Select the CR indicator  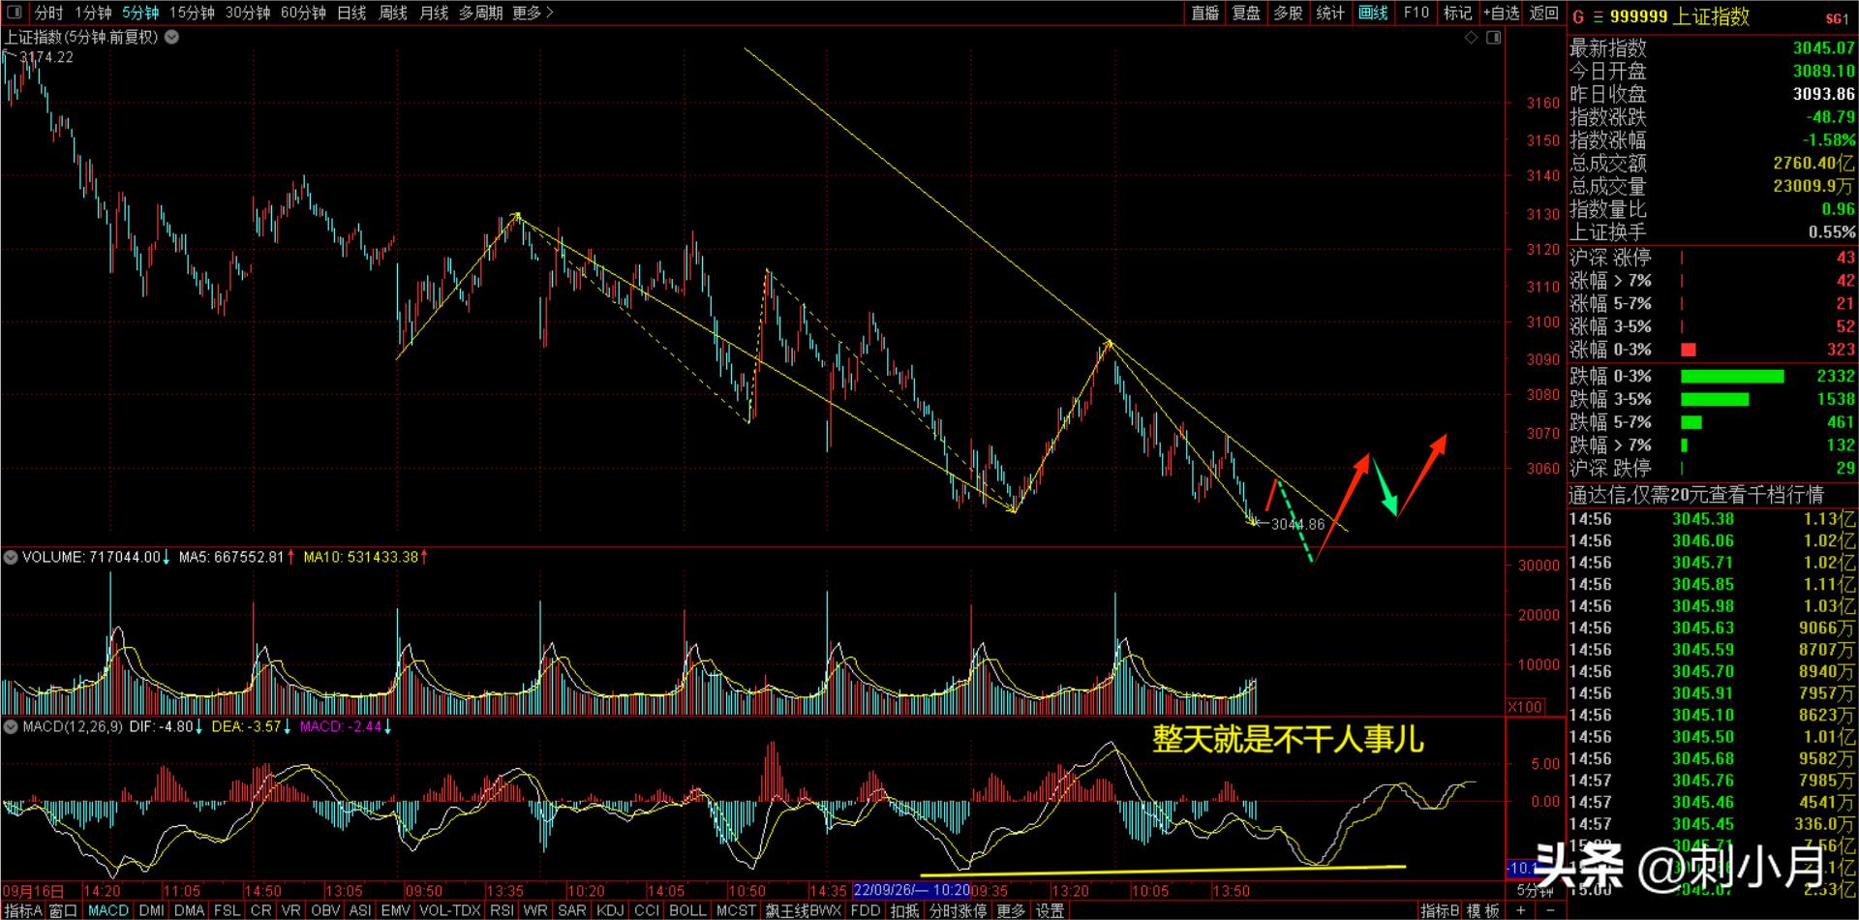[x=260, y=910]
